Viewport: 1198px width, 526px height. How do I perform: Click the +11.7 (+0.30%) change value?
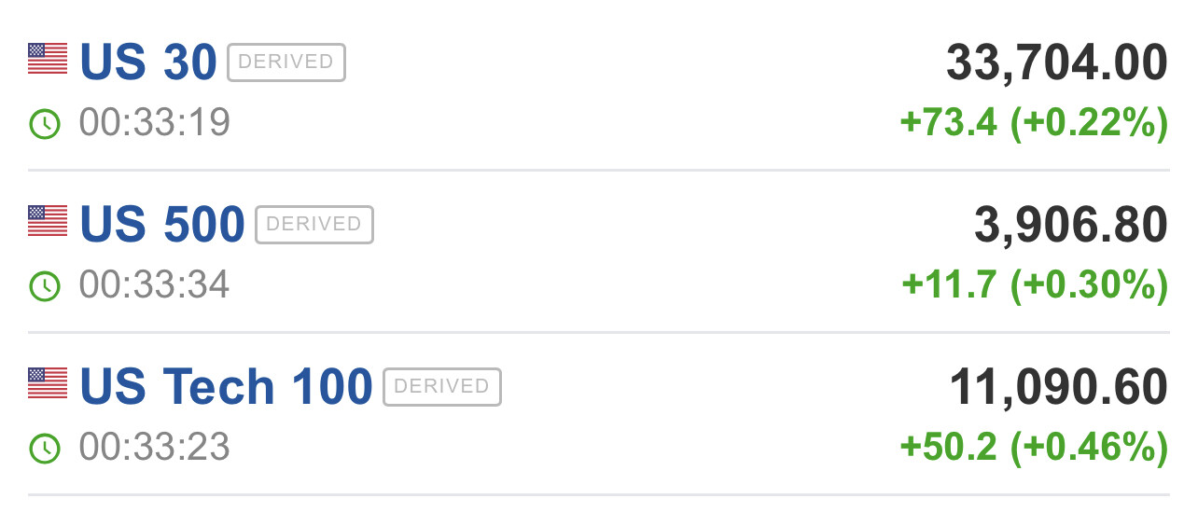click(x=1035, y=286)
